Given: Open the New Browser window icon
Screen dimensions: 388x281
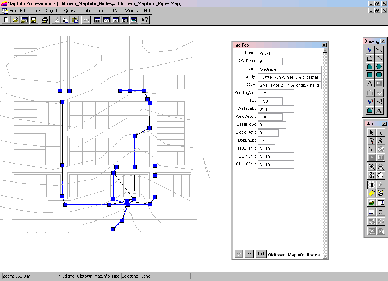Looking at the screenshot, I should 97,20.
